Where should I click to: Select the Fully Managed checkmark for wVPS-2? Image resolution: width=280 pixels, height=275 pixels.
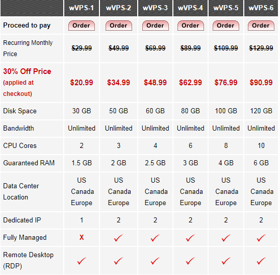(118, 238)
